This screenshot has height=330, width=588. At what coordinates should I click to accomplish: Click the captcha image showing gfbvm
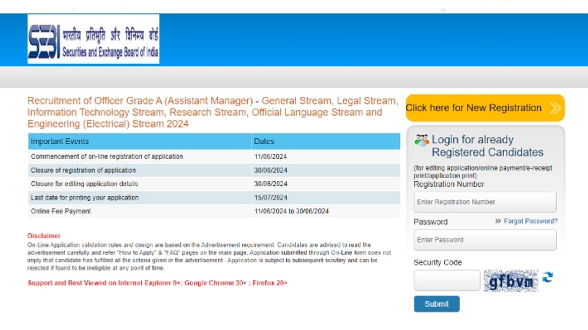point(511,280)
